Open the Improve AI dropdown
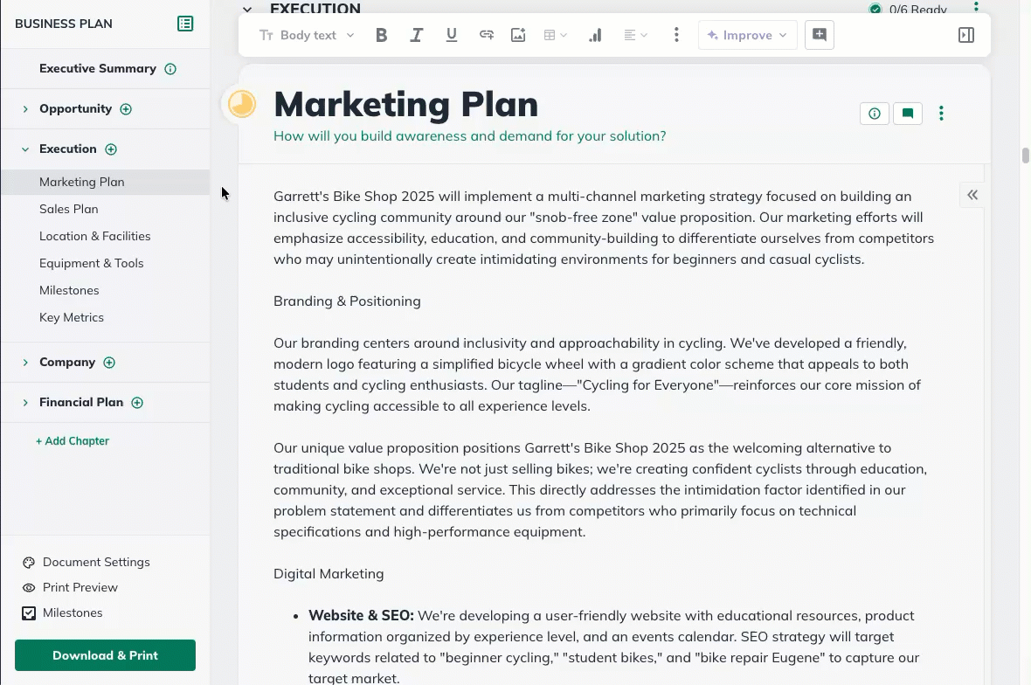 tap(747, 35)
